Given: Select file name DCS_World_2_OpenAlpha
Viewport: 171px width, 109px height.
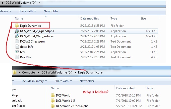Looking at the screenshot, I should [x=37, y=31].
